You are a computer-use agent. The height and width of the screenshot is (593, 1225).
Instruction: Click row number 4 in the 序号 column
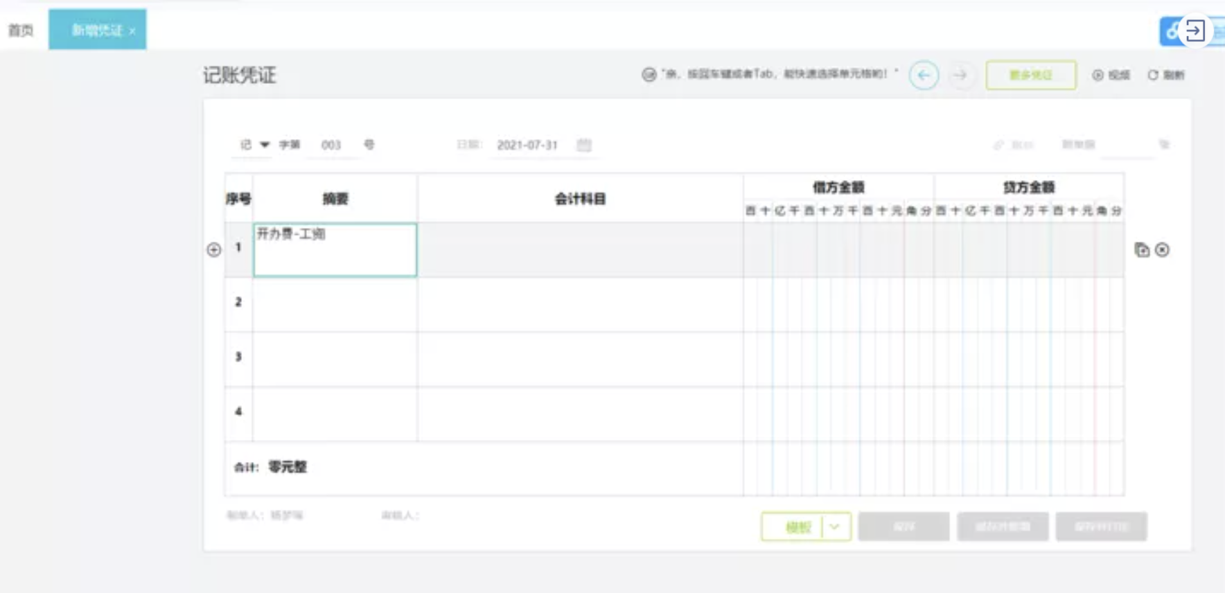(x=238, y=411)
